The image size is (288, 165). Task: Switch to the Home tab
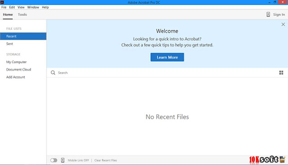(x=8, y=14)
